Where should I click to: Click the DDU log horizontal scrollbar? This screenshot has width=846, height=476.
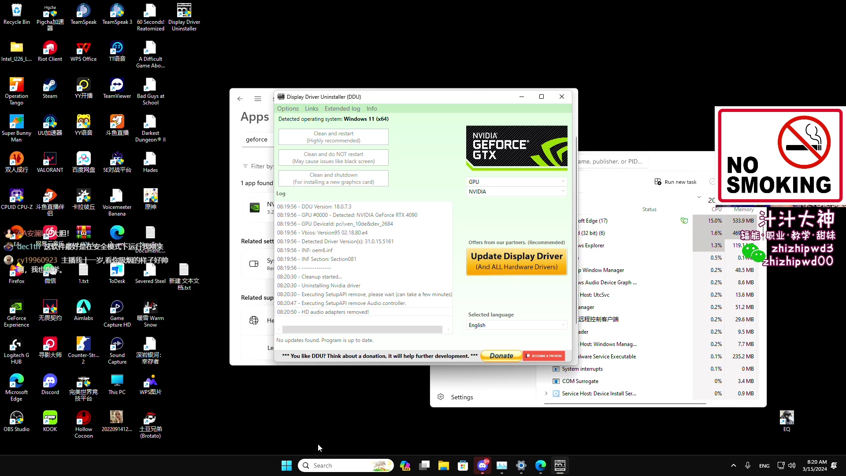(362, 330)
